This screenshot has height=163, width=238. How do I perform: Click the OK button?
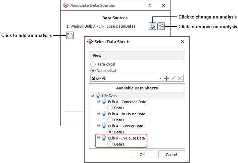point(142,155)
